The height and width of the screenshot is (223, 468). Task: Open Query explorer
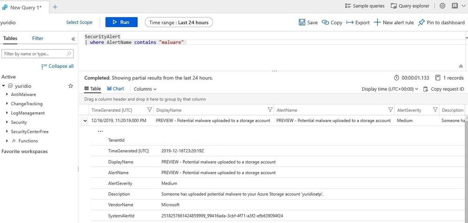pyautogui.click(x=410, y=6)
